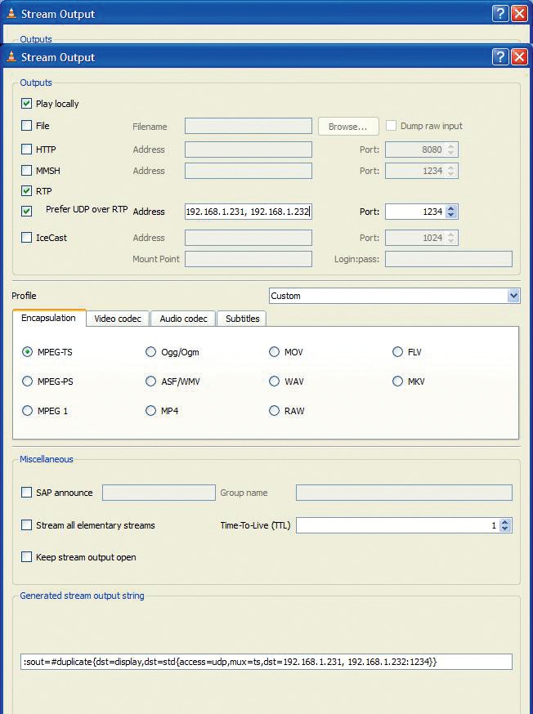This screenshot has height=714, width=533.
Task: Enable the HTTP output checkbox
Action: 26,149
